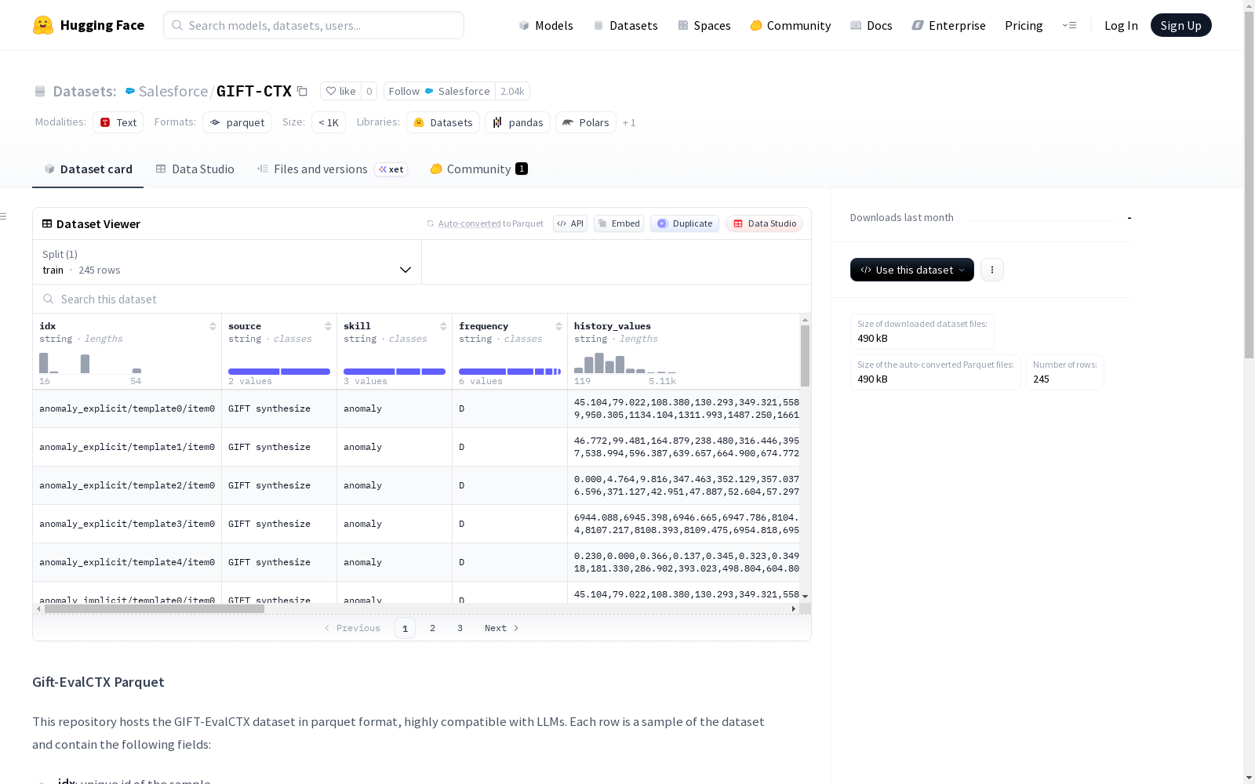Show the additional libraries (+1)
Screen dimensions: 1255x784
pos(629,122)
